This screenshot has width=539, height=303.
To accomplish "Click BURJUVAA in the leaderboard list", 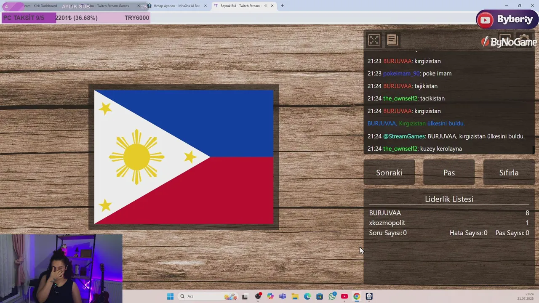I will click(385, 213).
